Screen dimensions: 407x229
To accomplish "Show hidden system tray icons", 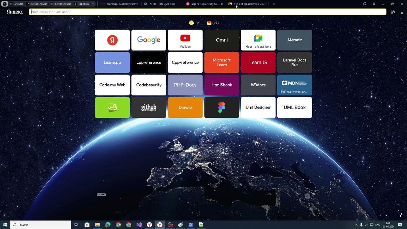I will point(356,225).
